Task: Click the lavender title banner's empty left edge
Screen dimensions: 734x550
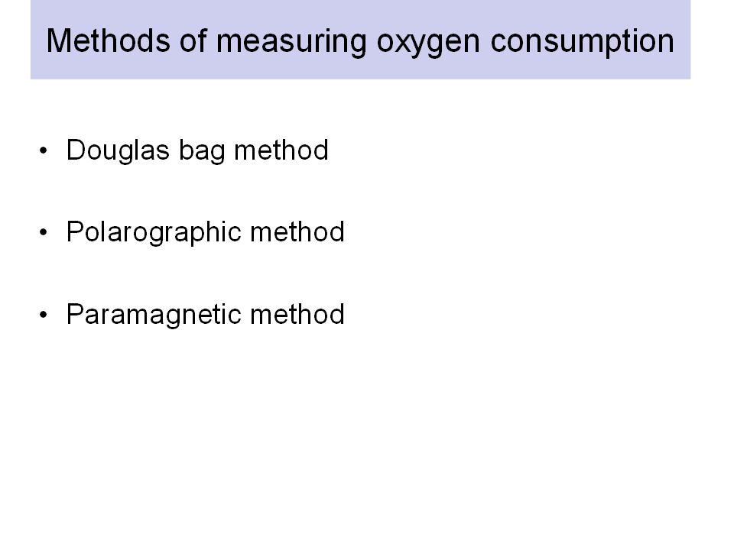Action: click(37, 40)
